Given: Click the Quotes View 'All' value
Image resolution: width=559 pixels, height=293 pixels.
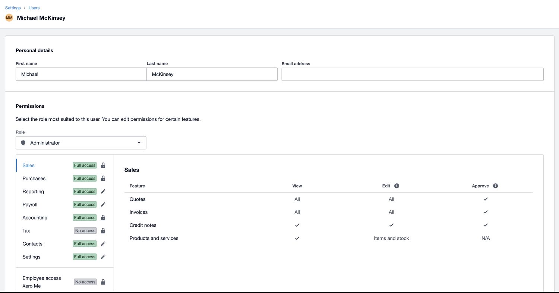Looking at the screenshot, I should pos(297,199).
